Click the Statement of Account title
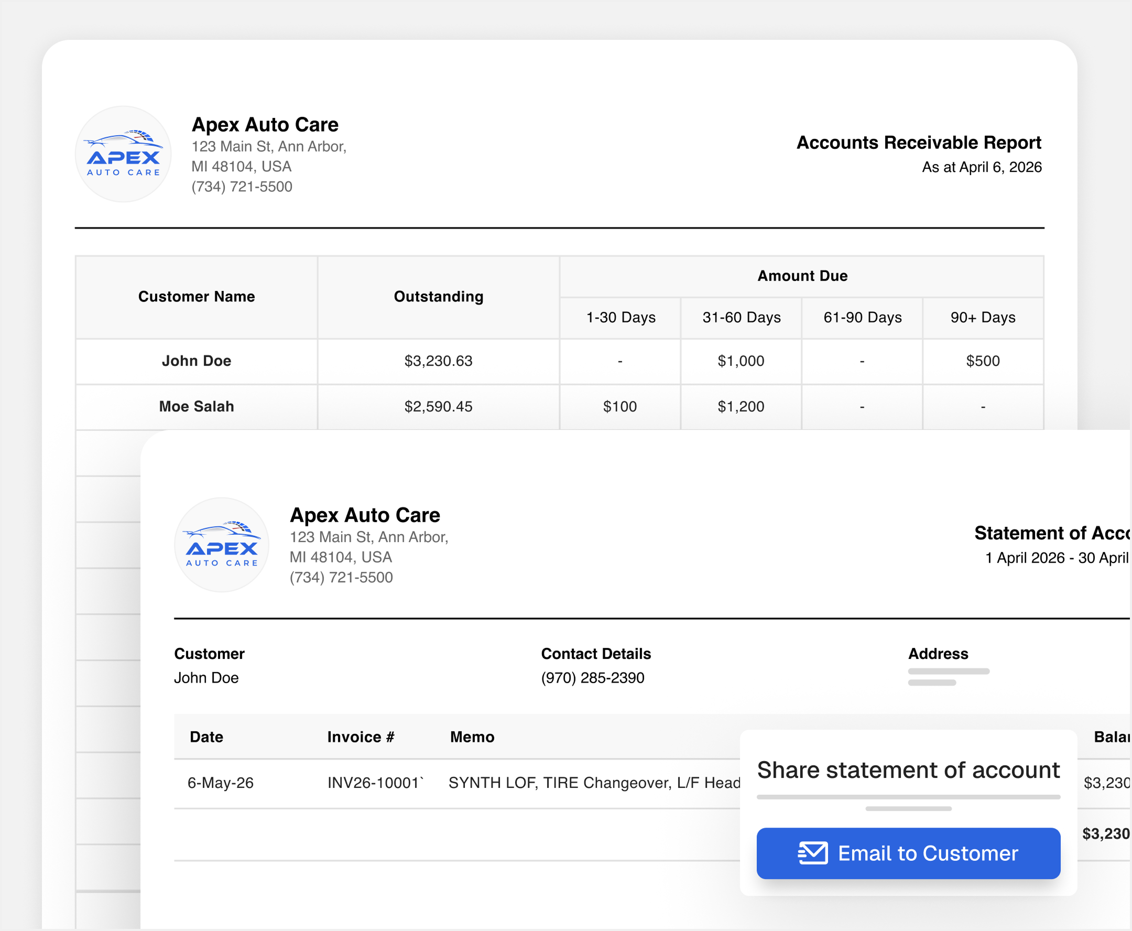The image size is (1132, 931). click(1052, 533)
